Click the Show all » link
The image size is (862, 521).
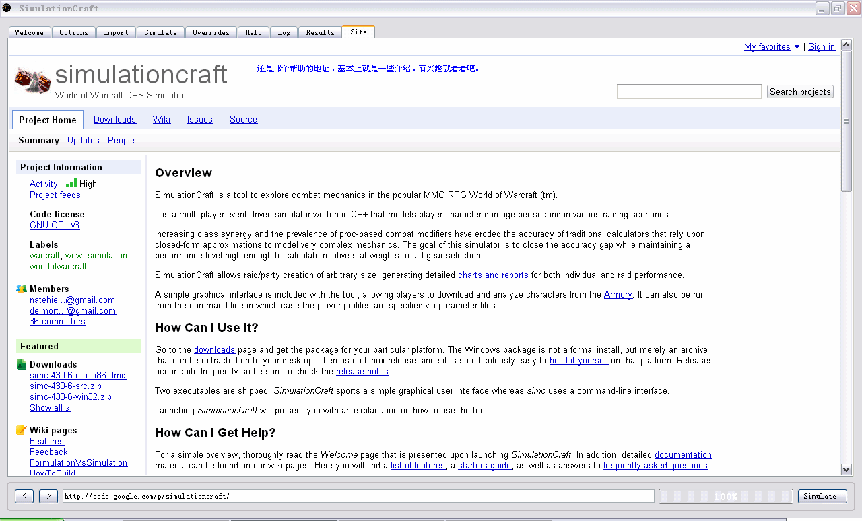tap(50, 407)
